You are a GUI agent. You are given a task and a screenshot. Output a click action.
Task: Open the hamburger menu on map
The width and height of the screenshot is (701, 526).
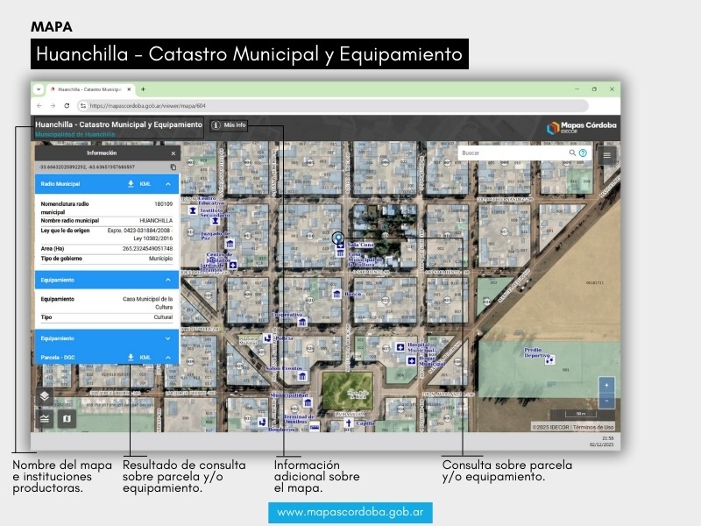607,155
